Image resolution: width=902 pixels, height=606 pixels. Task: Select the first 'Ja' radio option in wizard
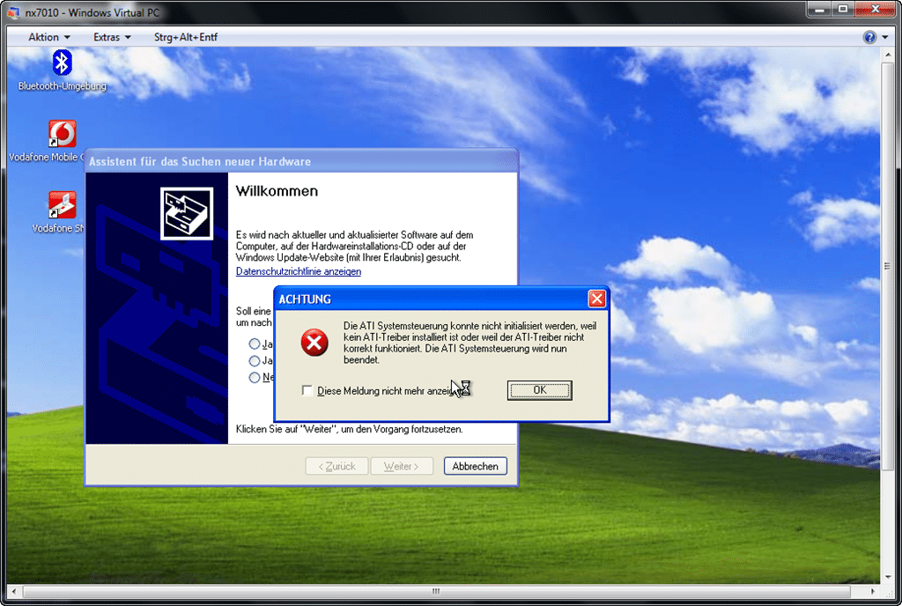[x=255, y=344]
